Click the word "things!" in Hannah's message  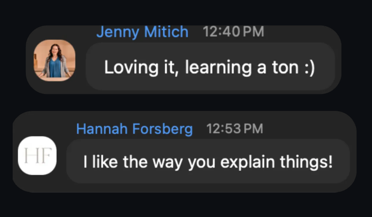(306, 162)
